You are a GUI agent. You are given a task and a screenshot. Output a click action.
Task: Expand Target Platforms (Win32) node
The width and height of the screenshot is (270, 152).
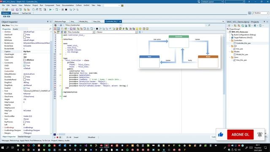point(230,38)
